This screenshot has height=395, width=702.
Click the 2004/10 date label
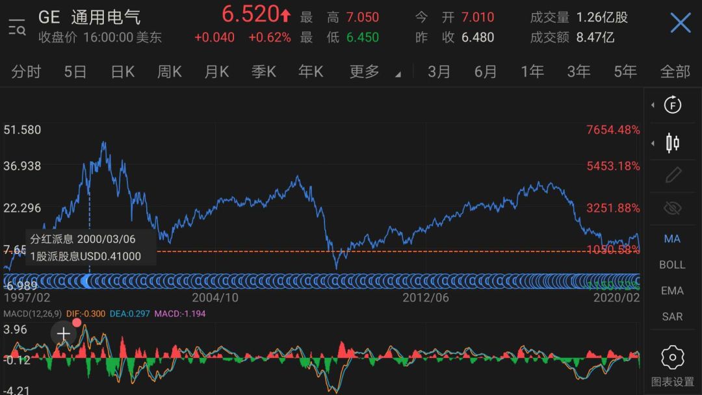[215, 298]
